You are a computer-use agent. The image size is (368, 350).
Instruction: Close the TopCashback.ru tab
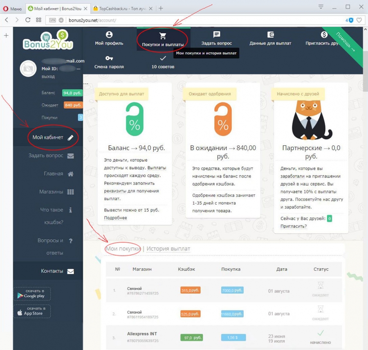[x=150, y=9]
